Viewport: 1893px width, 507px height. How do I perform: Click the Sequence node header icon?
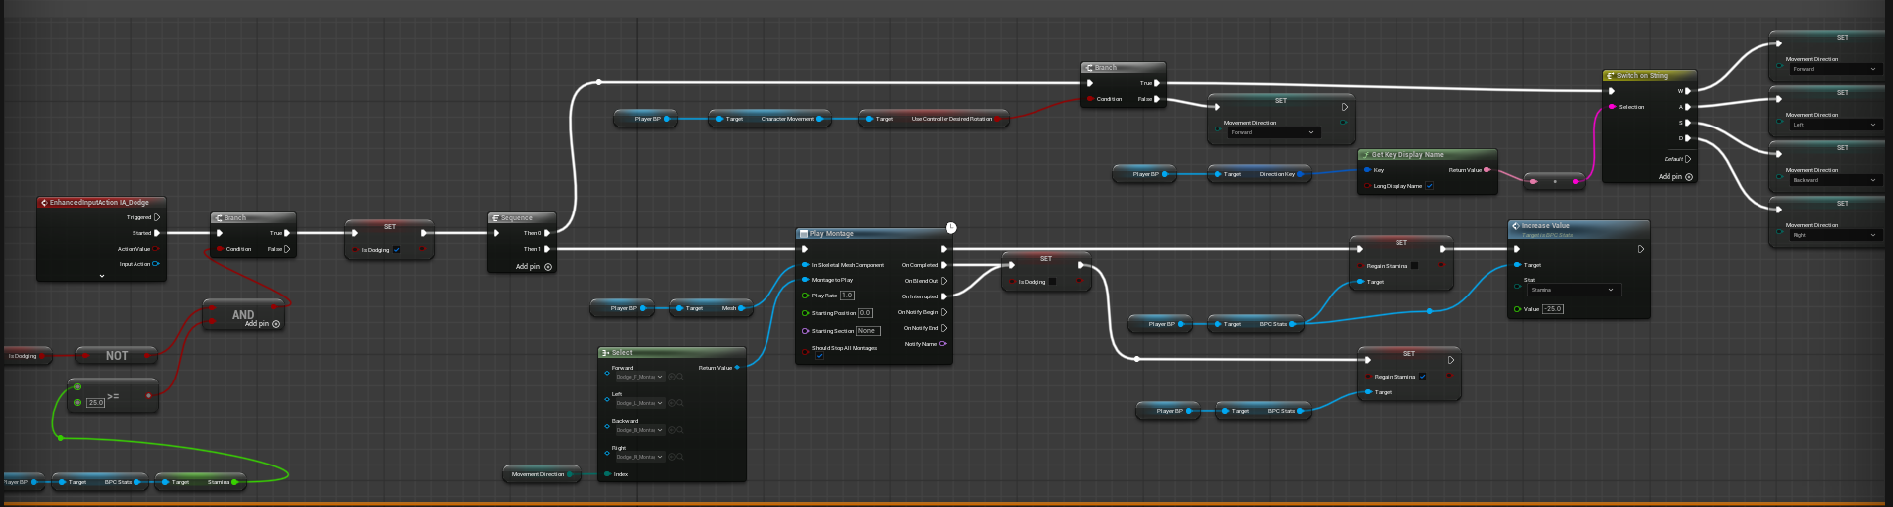496,218
